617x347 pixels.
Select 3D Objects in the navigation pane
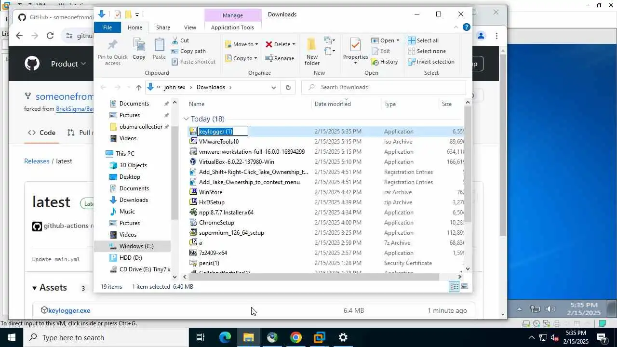(133, 165)
